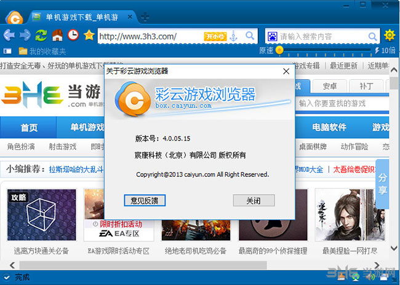The width and height of the screenshot is (400, 285).
Task: Open the 单机游戏 navigation item
Action: (x=87, y=127)
